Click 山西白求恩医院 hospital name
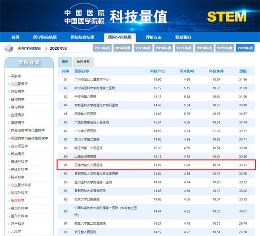The image size is (260, 236). click(85, 156)
